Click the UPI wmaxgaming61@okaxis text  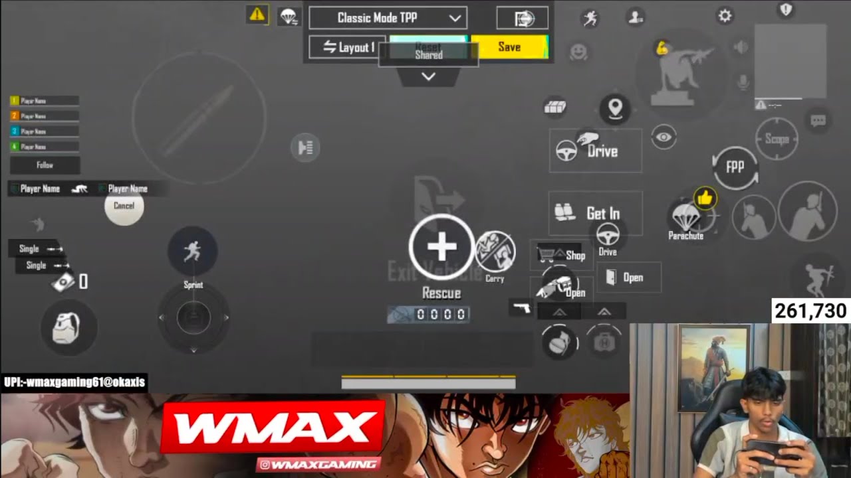pyautogui.click(x=74, y=382)
